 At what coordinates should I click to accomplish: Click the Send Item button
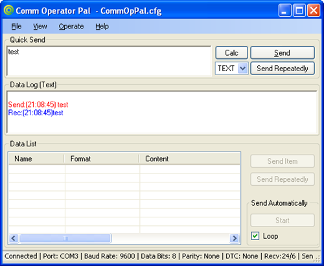[283, 161]
